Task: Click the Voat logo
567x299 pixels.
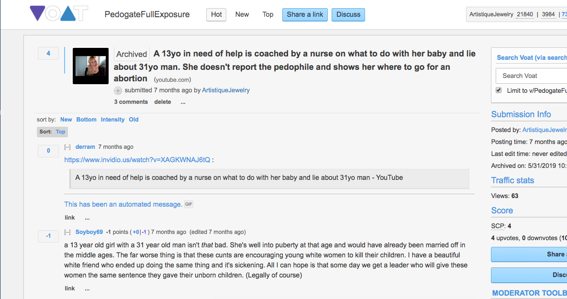Action: (59, 14)
